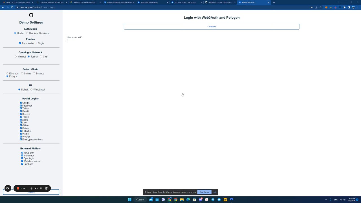Uncheck Wallet-connect-v1 external wallet
Image resolution: width=361 pixels, height=203 pixels.
pos(22,161)
